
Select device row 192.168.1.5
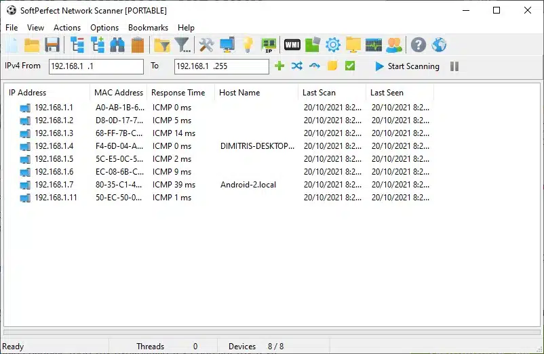click(220, 159)
